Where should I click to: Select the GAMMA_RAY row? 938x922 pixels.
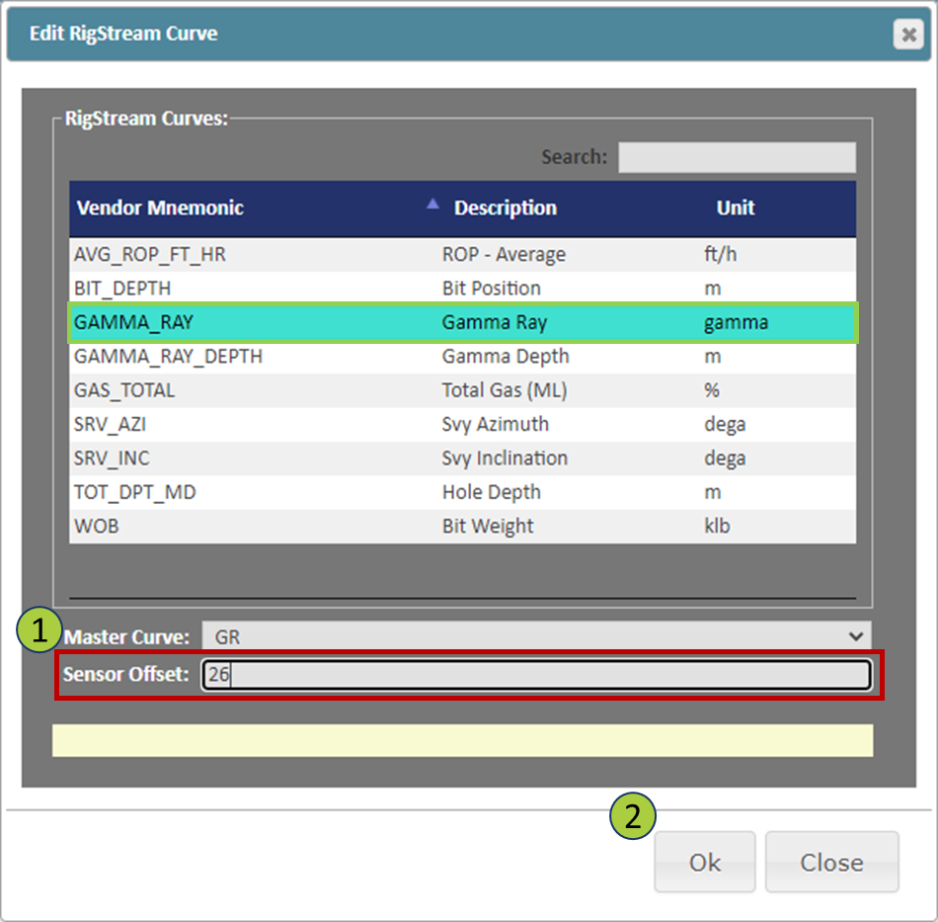coord(462,323)
